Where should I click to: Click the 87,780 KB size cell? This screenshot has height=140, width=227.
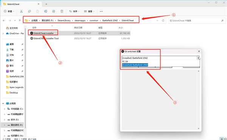(x=124, y=33)
